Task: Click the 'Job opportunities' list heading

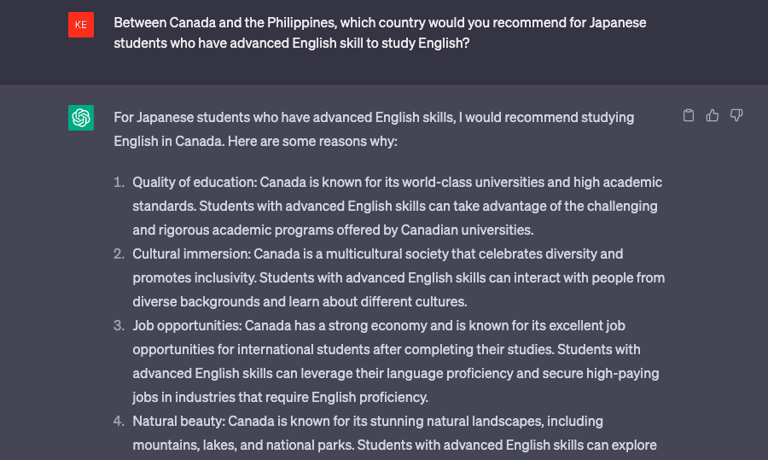Action: click(187, 325)
